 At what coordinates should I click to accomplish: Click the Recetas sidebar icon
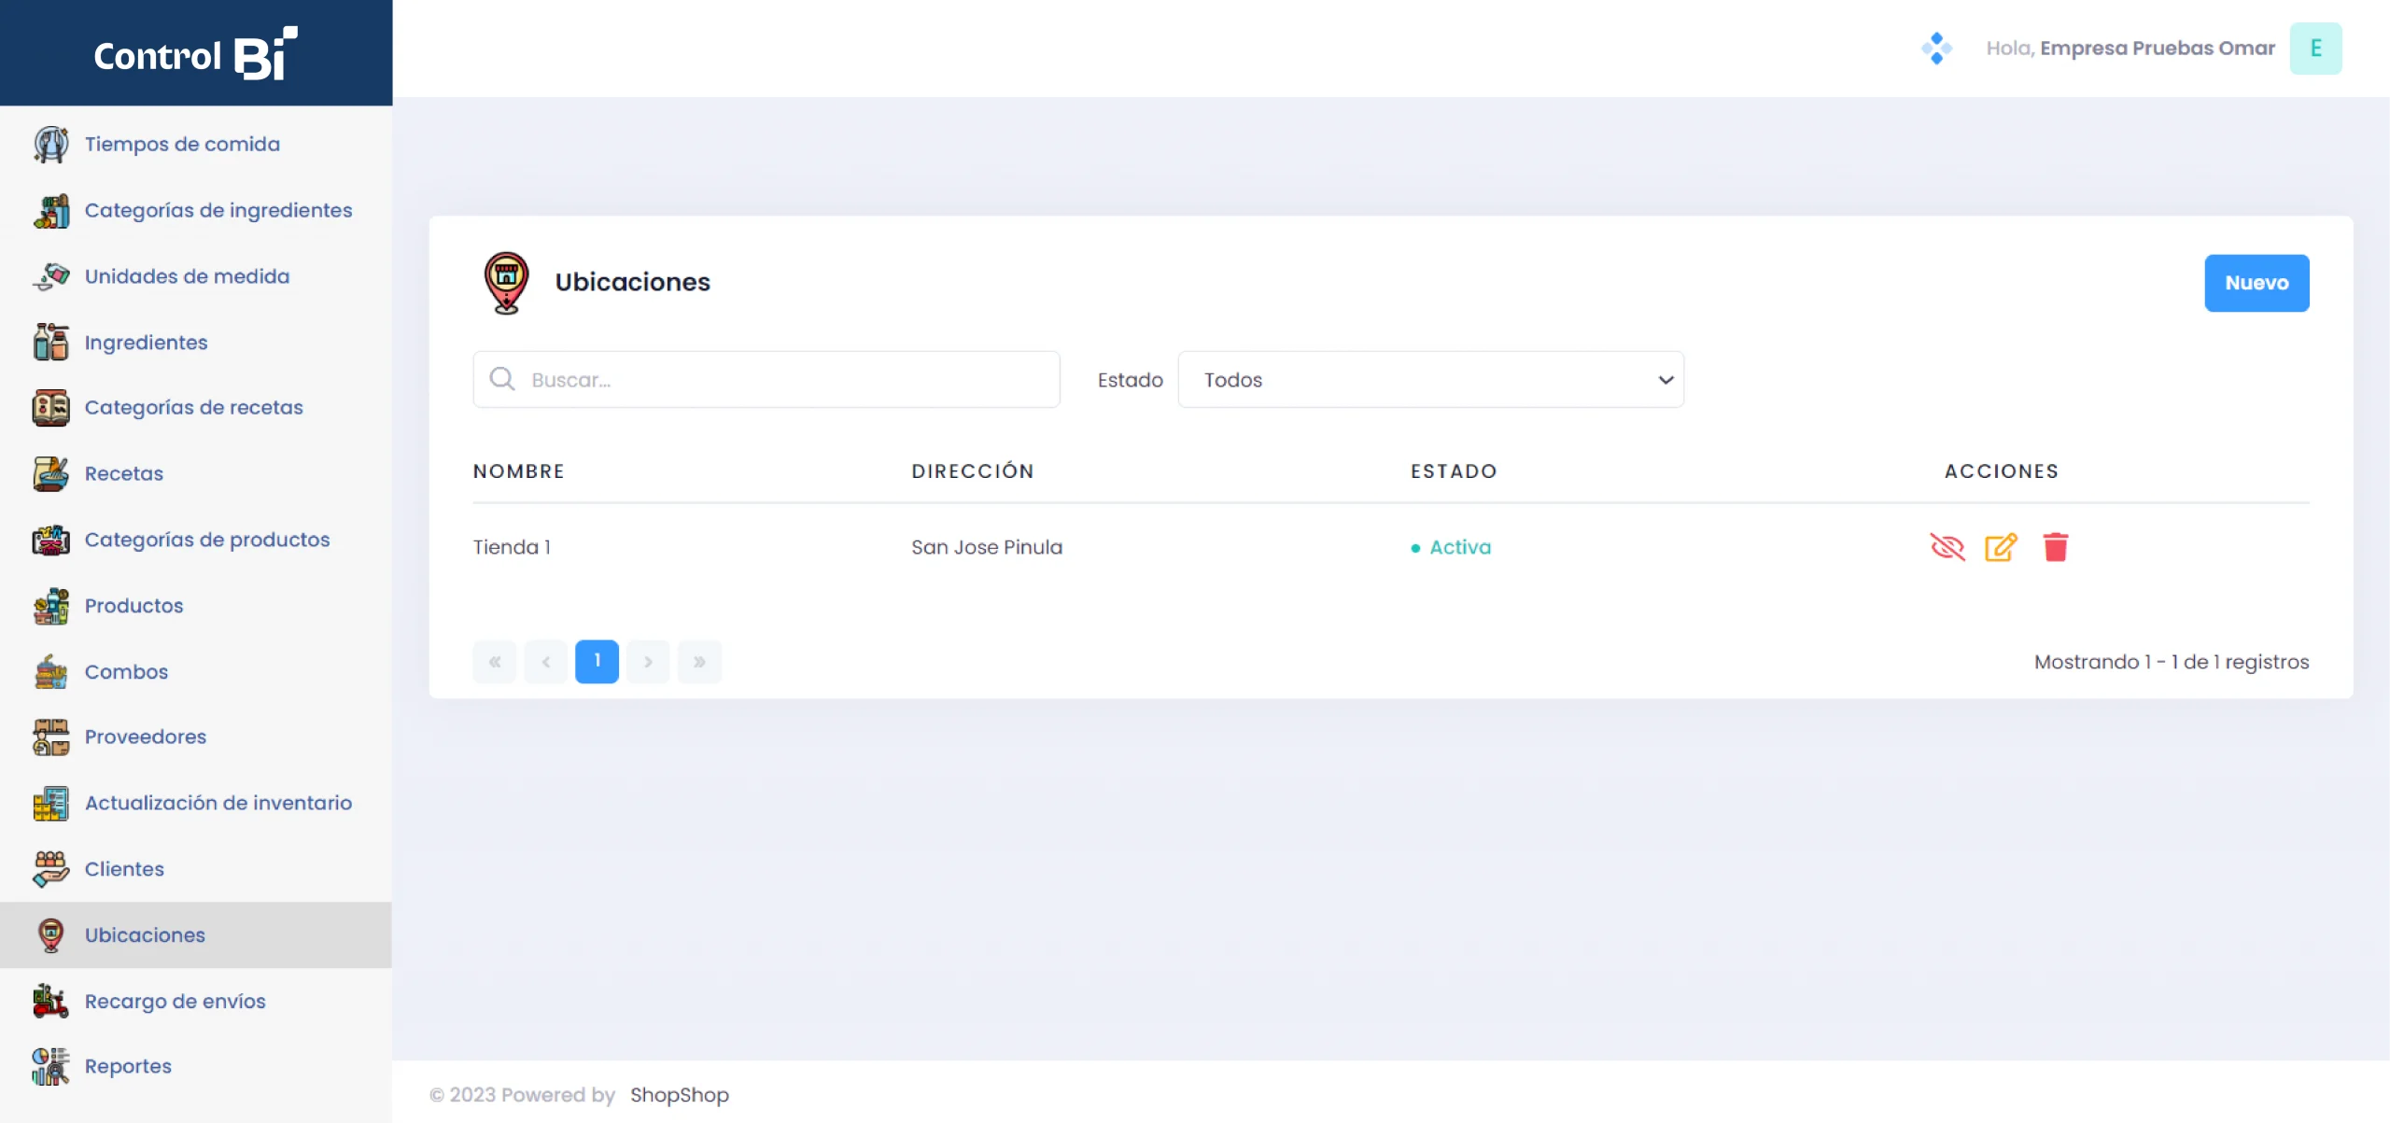(x=50, y=474)
